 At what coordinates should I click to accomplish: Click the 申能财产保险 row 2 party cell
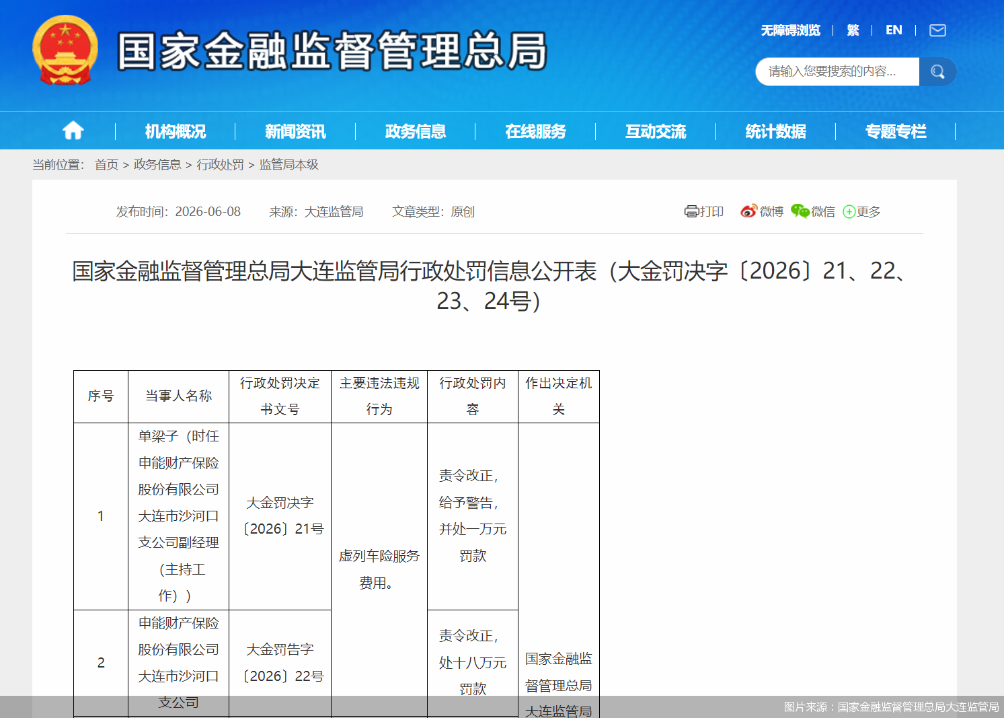coord(179,663)
